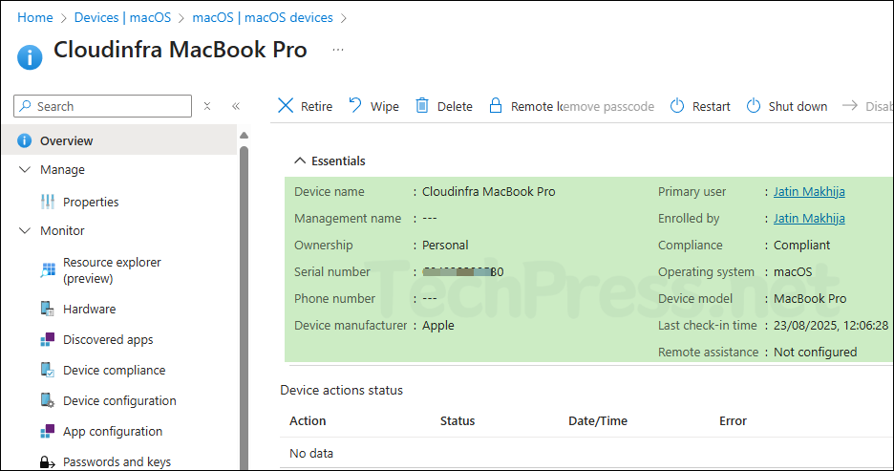Open Device compliance page
Screen dimensions: 894x471
pos(114,370)
